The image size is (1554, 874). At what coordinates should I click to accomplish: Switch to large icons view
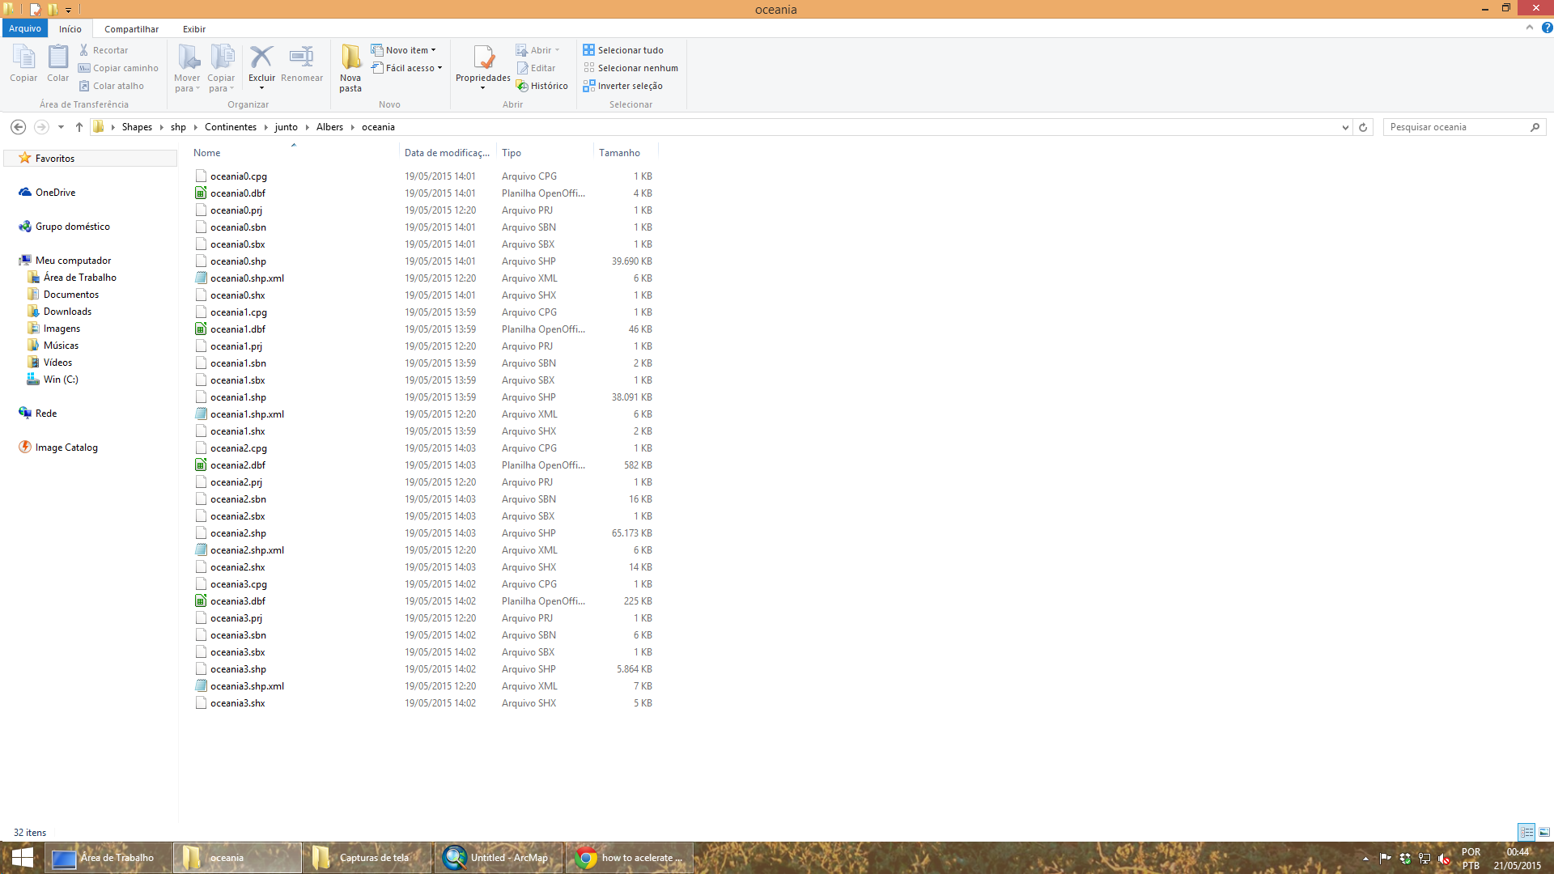pos(1544,832)
